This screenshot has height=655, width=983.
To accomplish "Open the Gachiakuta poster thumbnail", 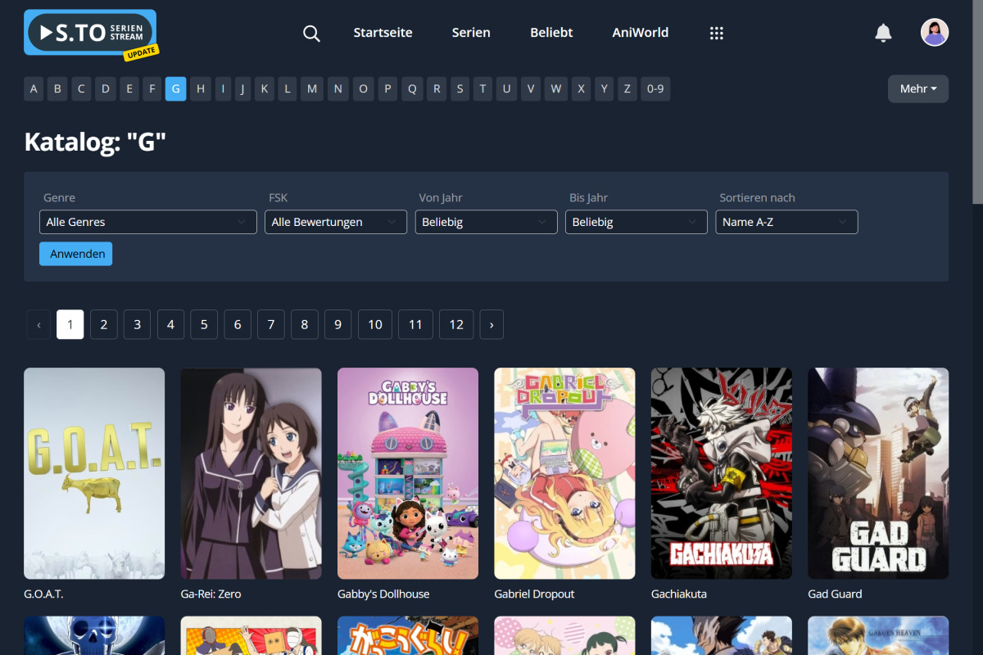I will point(721,473).
